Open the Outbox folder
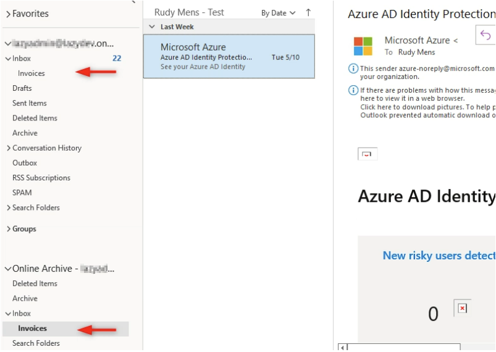 coord(25,163)
